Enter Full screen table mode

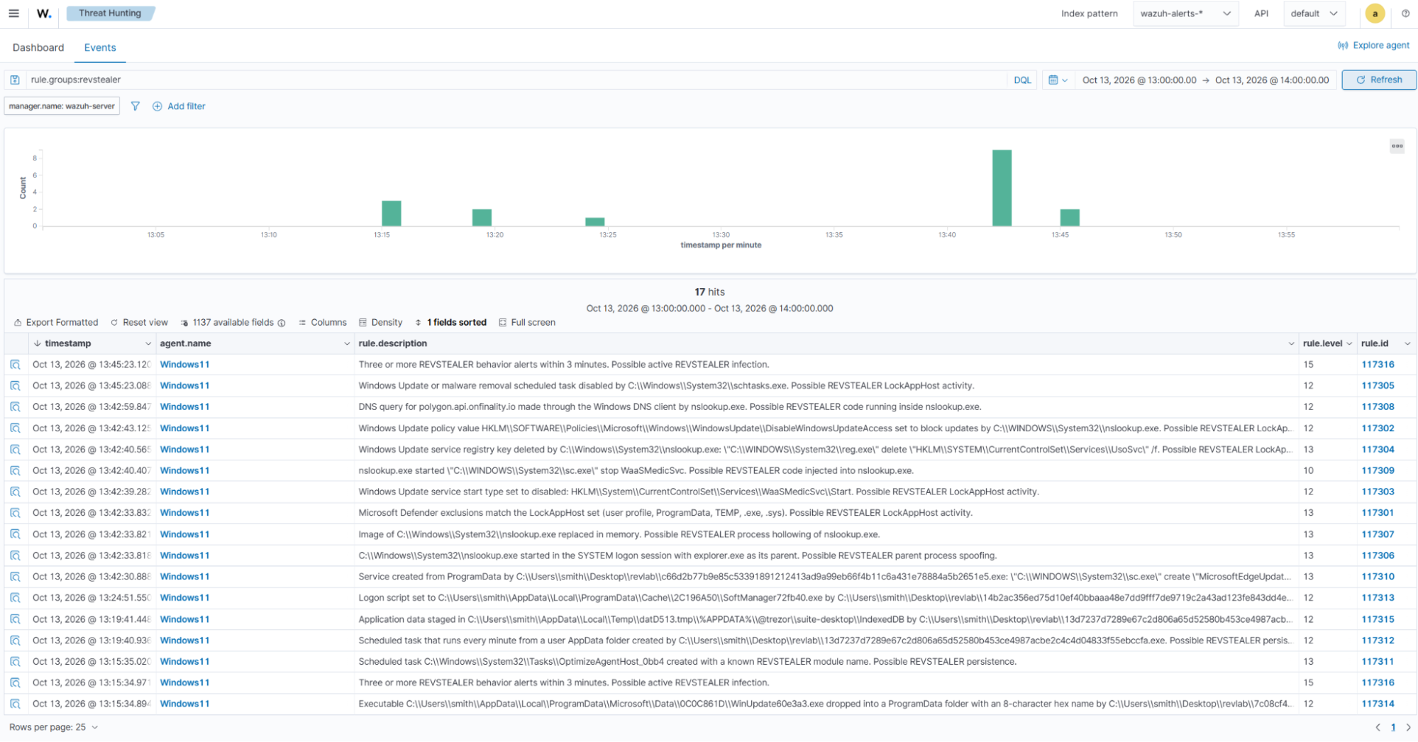527,323
